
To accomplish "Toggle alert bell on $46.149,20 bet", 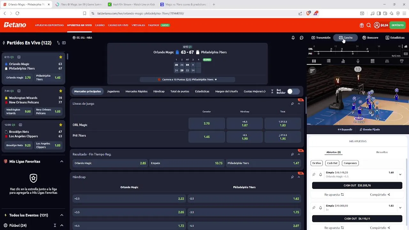I will coord(320,174).
